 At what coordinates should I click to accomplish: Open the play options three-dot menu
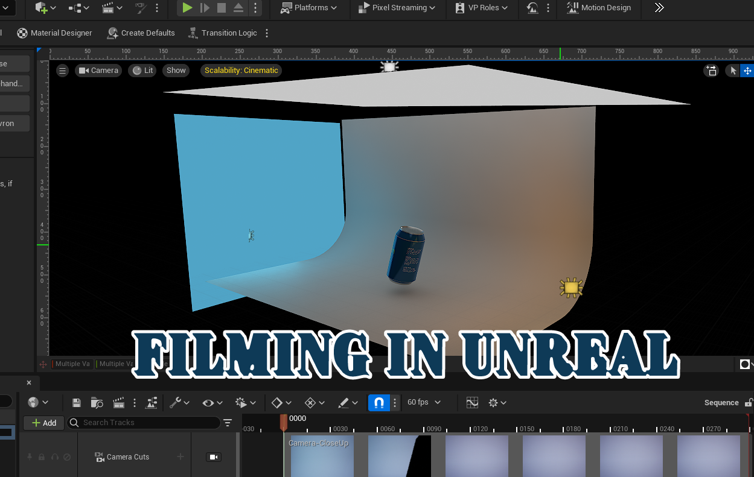click(255, 8)
